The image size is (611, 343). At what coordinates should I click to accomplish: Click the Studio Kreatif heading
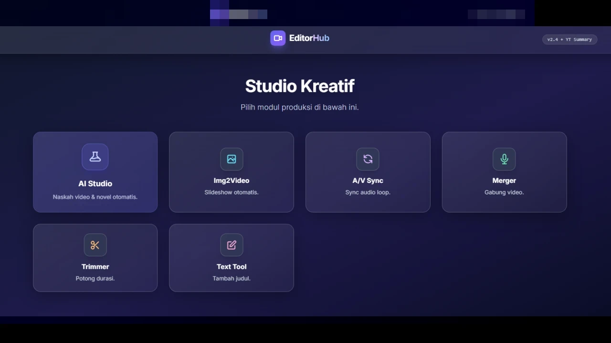(x=299, y=86)
